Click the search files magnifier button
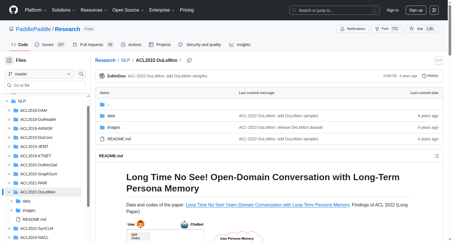This screenshot has height=242, width=452. point(81,74)
